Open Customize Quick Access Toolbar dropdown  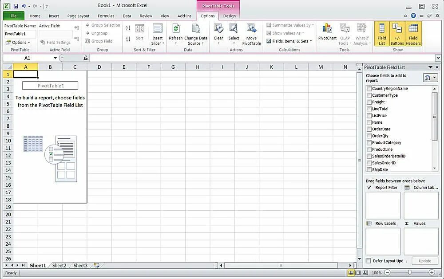pos(47,6)
